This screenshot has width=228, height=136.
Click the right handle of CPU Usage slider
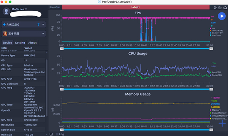[x=211, y=89]
